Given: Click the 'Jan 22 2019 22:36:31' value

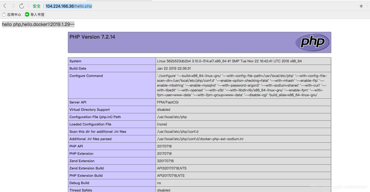Looking at the screenshot, I should [x=174, y=69].
